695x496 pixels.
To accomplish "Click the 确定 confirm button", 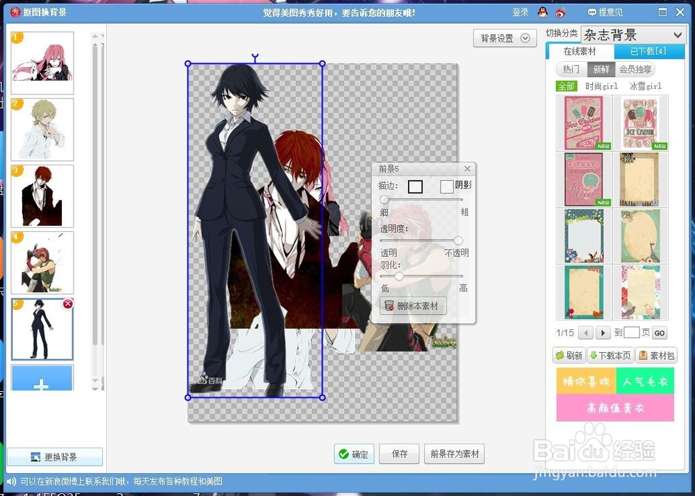I will tap(354, 454).
